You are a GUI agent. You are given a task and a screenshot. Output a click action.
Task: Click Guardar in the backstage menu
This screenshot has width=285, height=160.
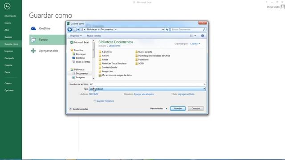coord(8,37)
